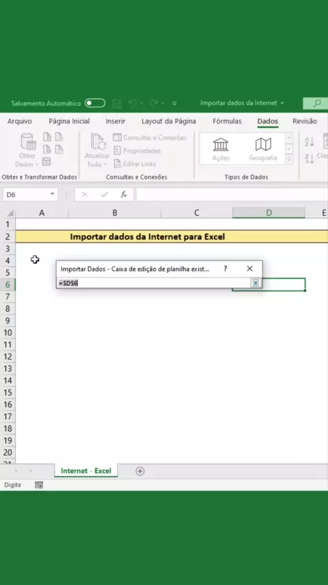Click the Atualizar Tudo refresh icon

pyautogui.click(x=98, y=142)
